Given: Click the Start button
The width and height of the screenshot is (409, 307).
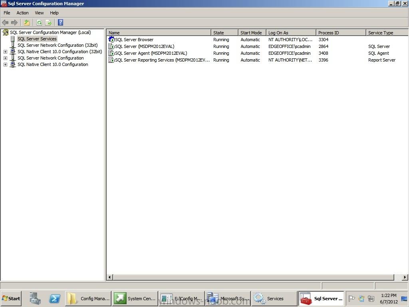Looking at the screenshot, I should [11, 298].
